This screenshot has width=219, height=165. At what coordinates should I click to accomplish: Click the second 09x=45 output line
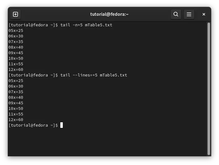(x=16, y=103)
